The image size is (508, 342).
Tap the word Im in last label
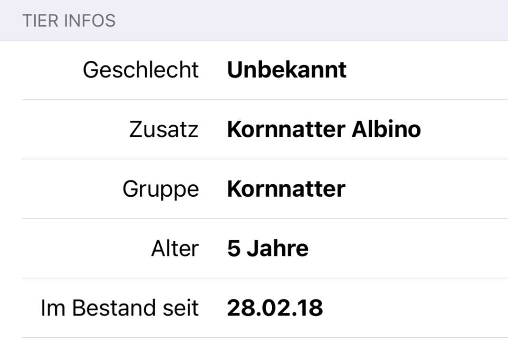(x=53, y=308)
